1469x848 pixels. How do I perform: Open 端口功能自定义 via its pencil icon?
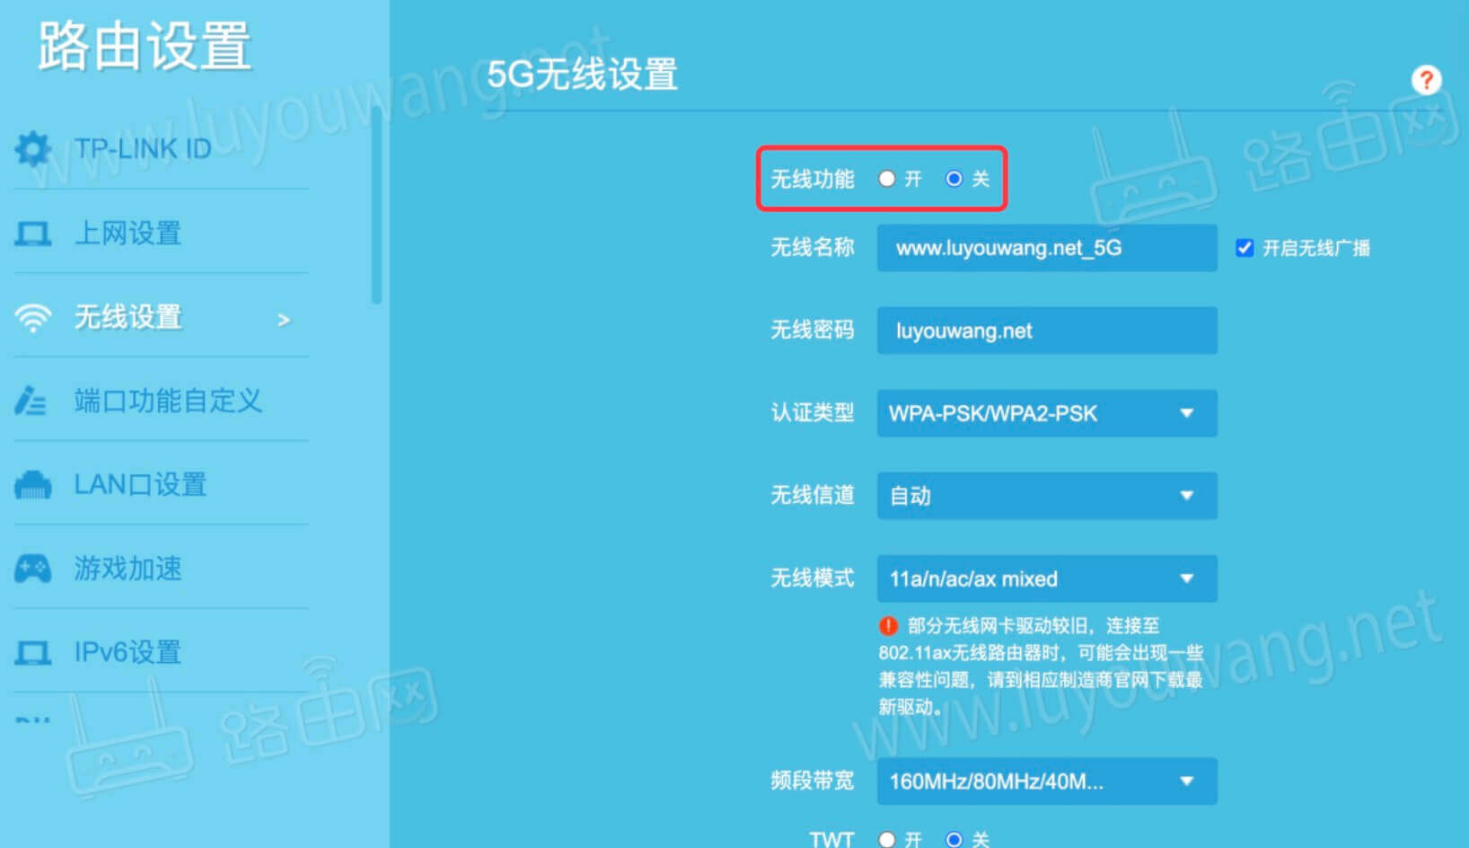point(33,402)
